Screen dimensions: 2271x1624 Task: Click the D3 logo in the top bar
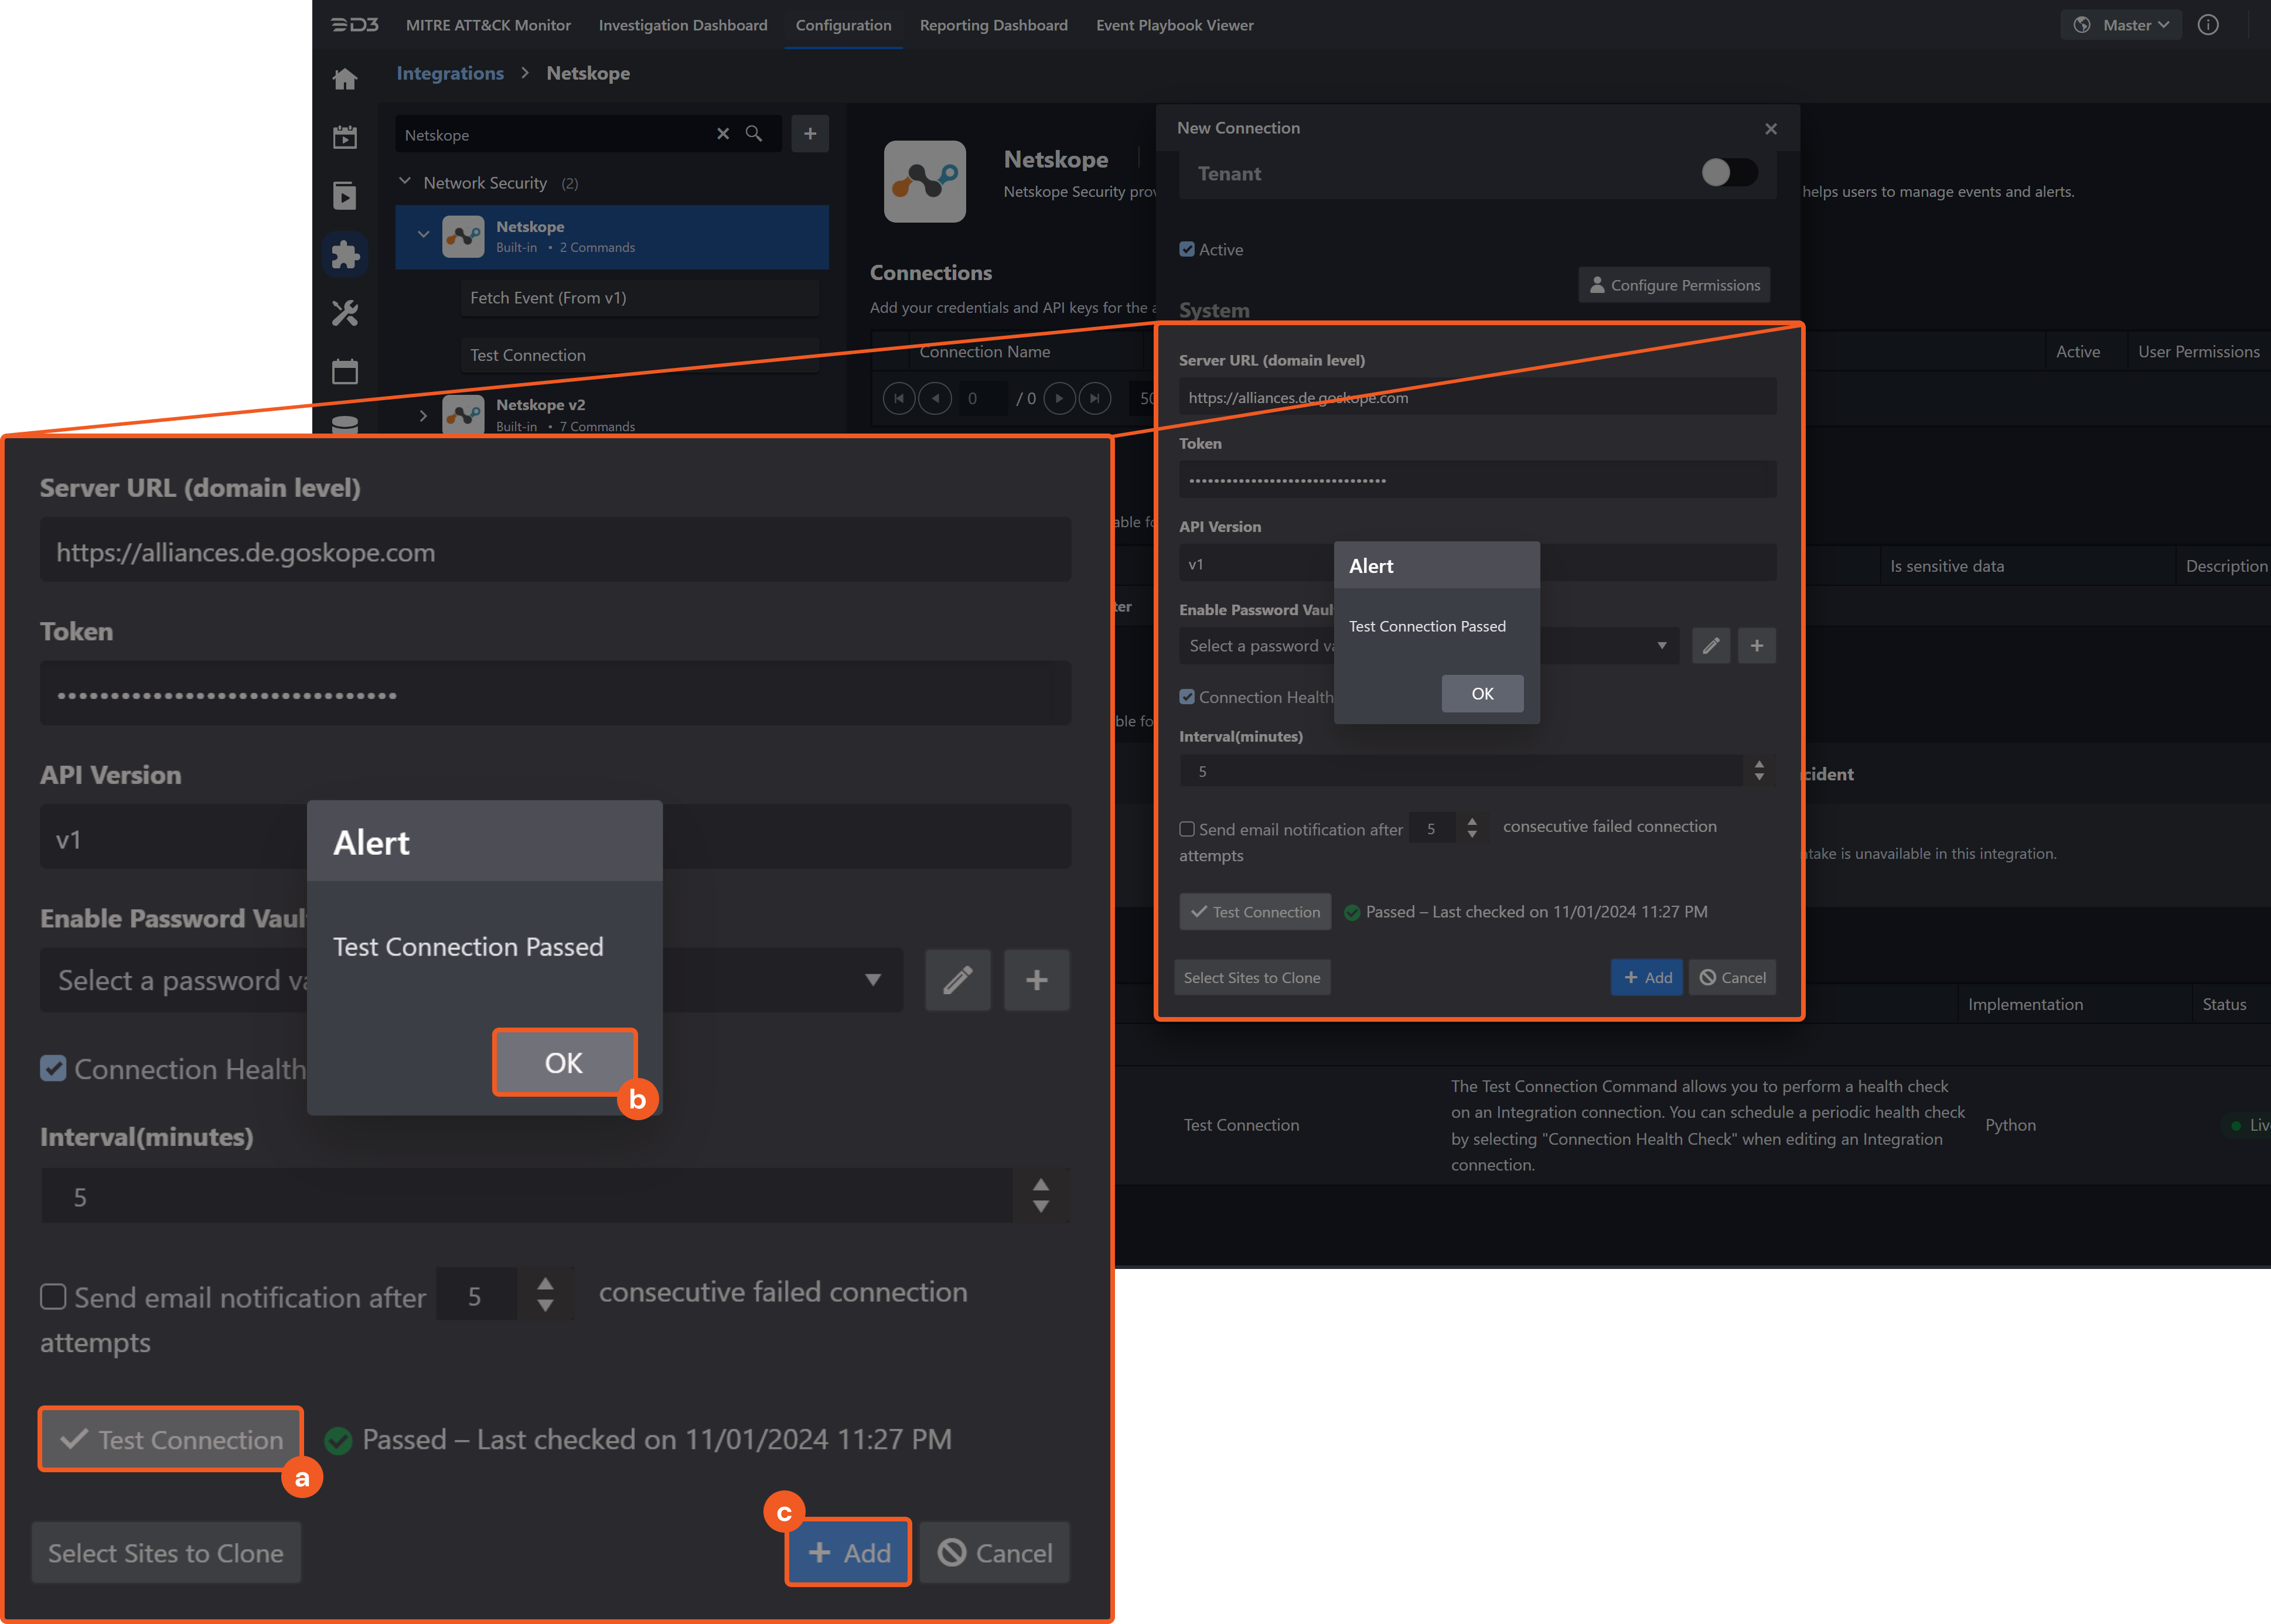[x=354, y=25]
